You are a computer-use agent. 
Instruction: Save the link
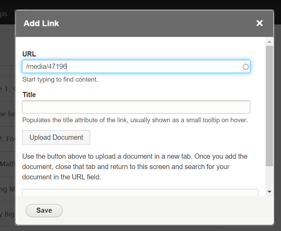pyautogui.click(x=44, y=210)
